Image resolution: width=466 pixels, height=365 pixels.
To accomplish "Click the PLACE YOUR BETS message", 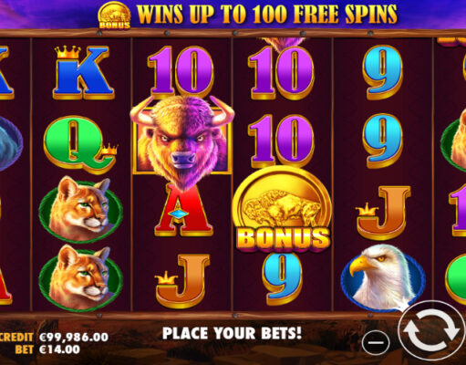I will [232, 333].
